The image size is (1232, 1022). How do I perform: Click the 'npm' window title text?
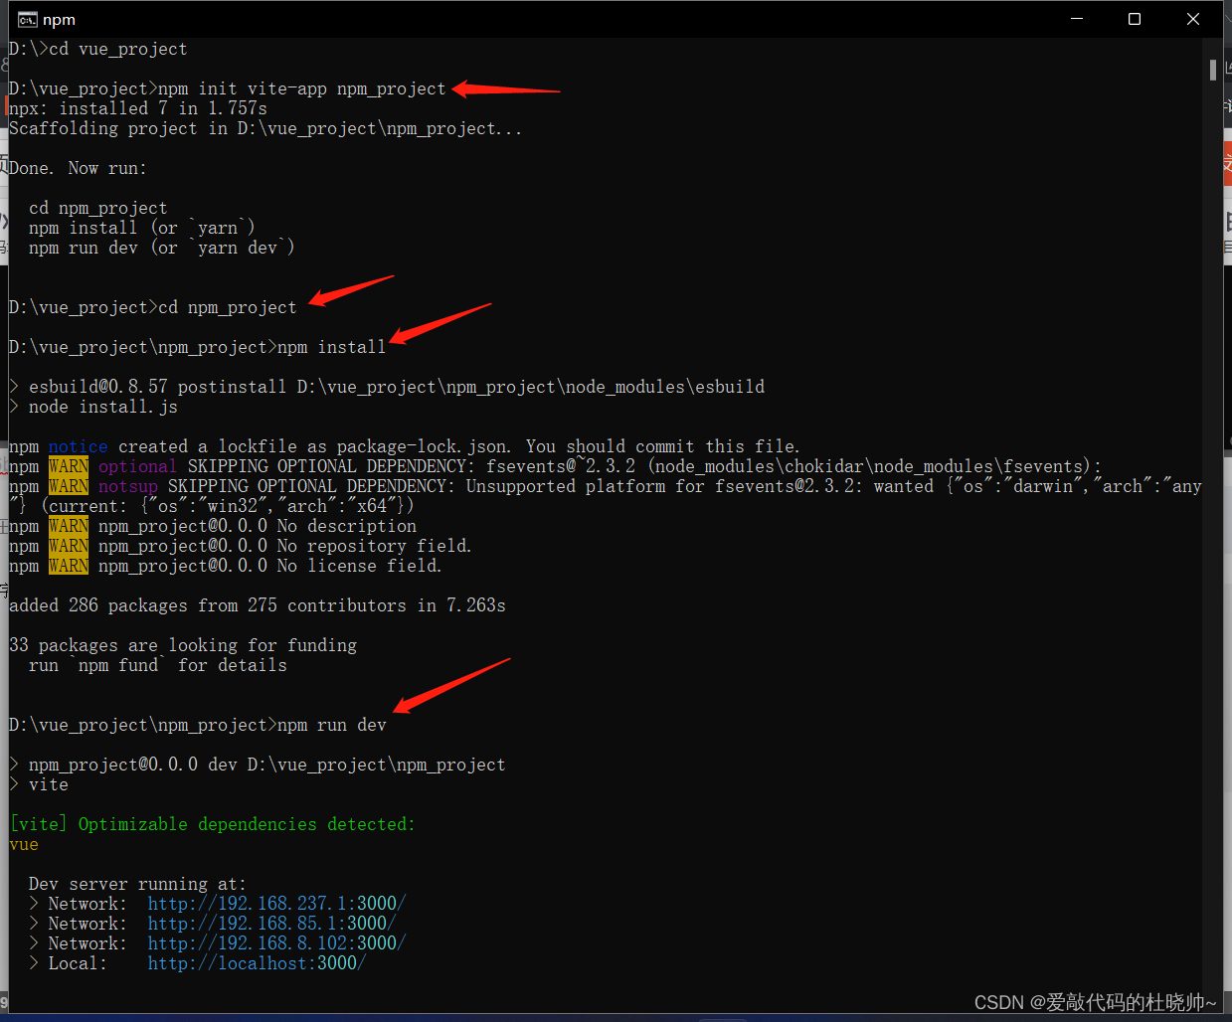click(59, 20)
